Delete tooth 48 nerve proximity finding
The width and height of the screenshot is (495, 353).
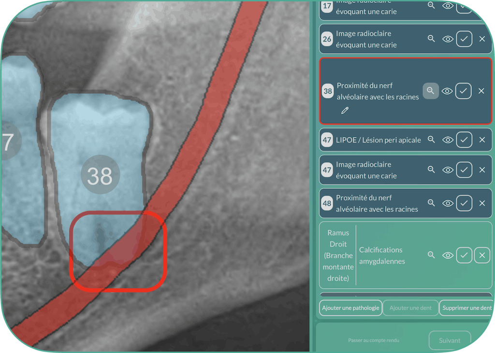tap(482, 203)
